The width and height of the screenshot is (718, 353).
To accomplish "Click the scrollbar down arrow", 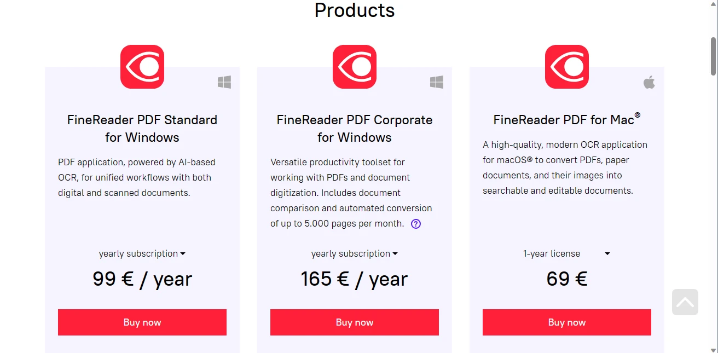I will pos(714,349).
